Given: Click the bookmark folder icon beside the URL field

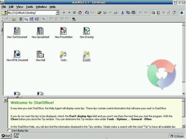Looking at the screenshot, I should [4, 13].
